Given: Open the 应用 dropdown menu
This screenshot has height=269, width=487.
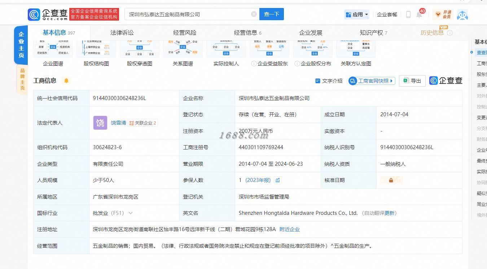Looking at the screenshot, I should tap(357, 14).
